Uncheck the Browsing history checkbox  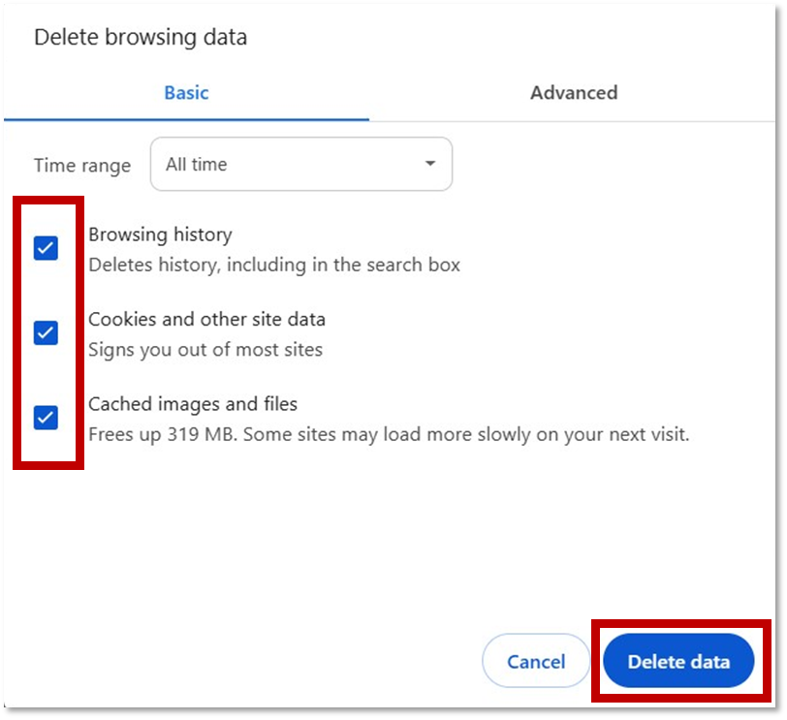tap(46, 249)
